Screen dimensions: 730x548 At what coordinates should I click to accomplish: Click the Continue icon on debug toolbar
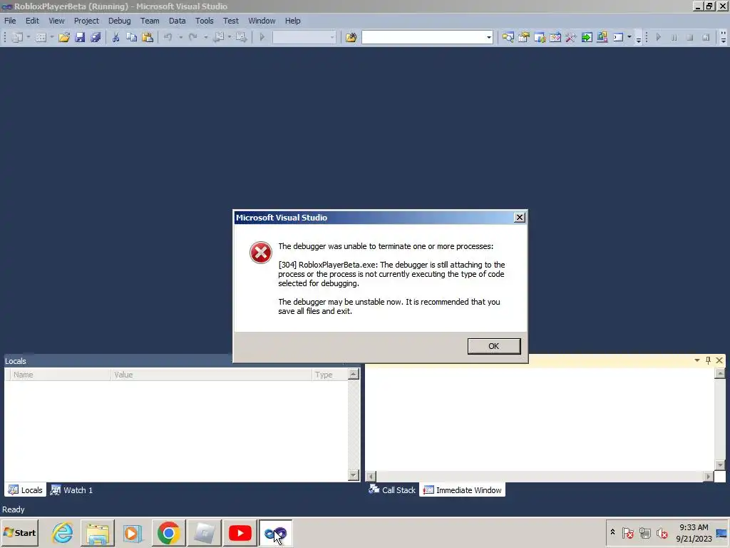point(658,37)
